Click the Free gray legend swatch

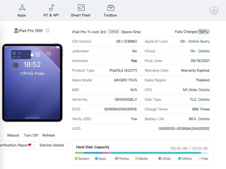click(199, 158)
